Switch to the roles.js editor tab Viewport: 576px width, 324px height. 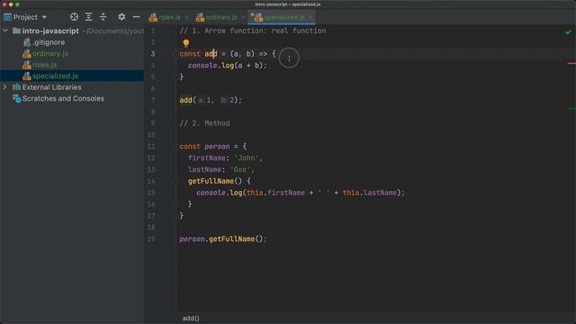[169, 17]
